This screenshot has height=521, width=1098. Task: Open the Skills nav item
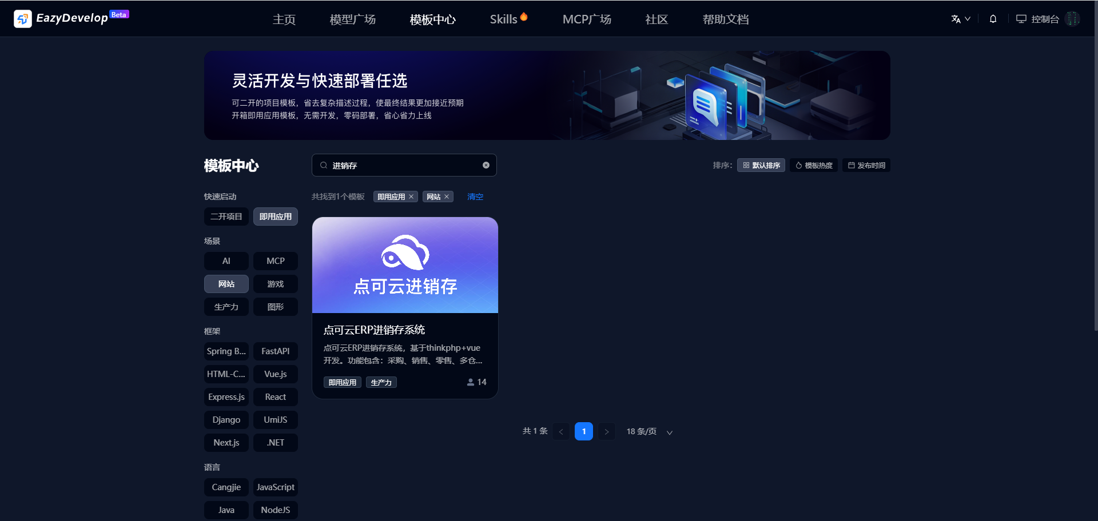tap(508, 19)
